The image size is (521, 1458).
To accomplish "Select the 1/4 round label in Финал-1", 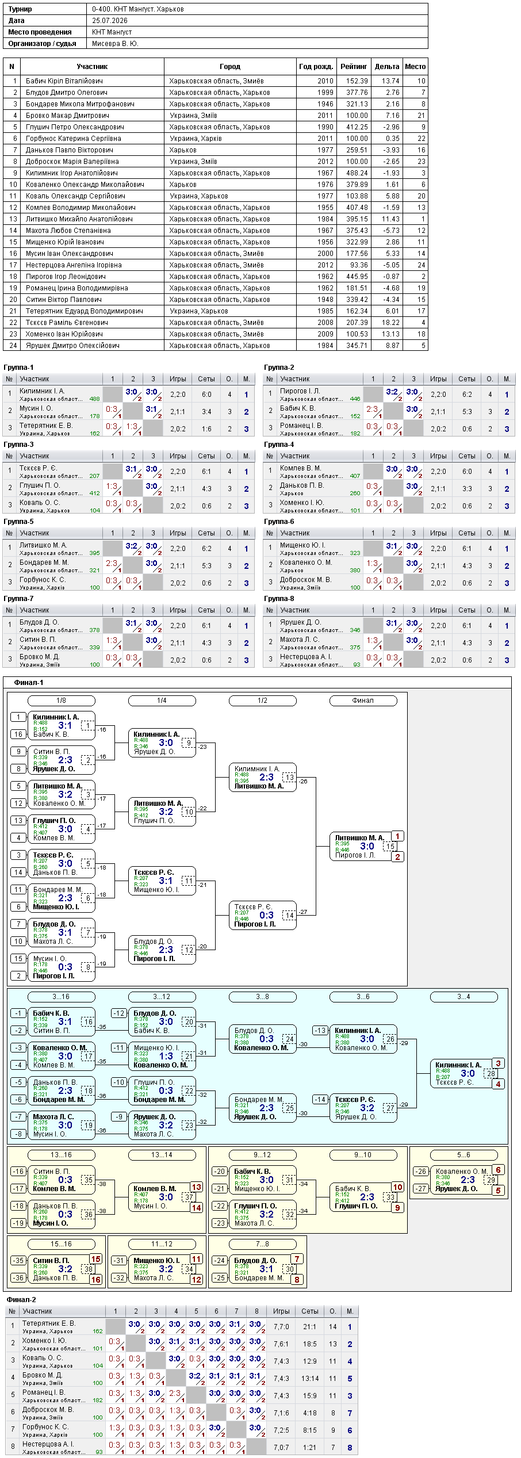I will 162,701.
